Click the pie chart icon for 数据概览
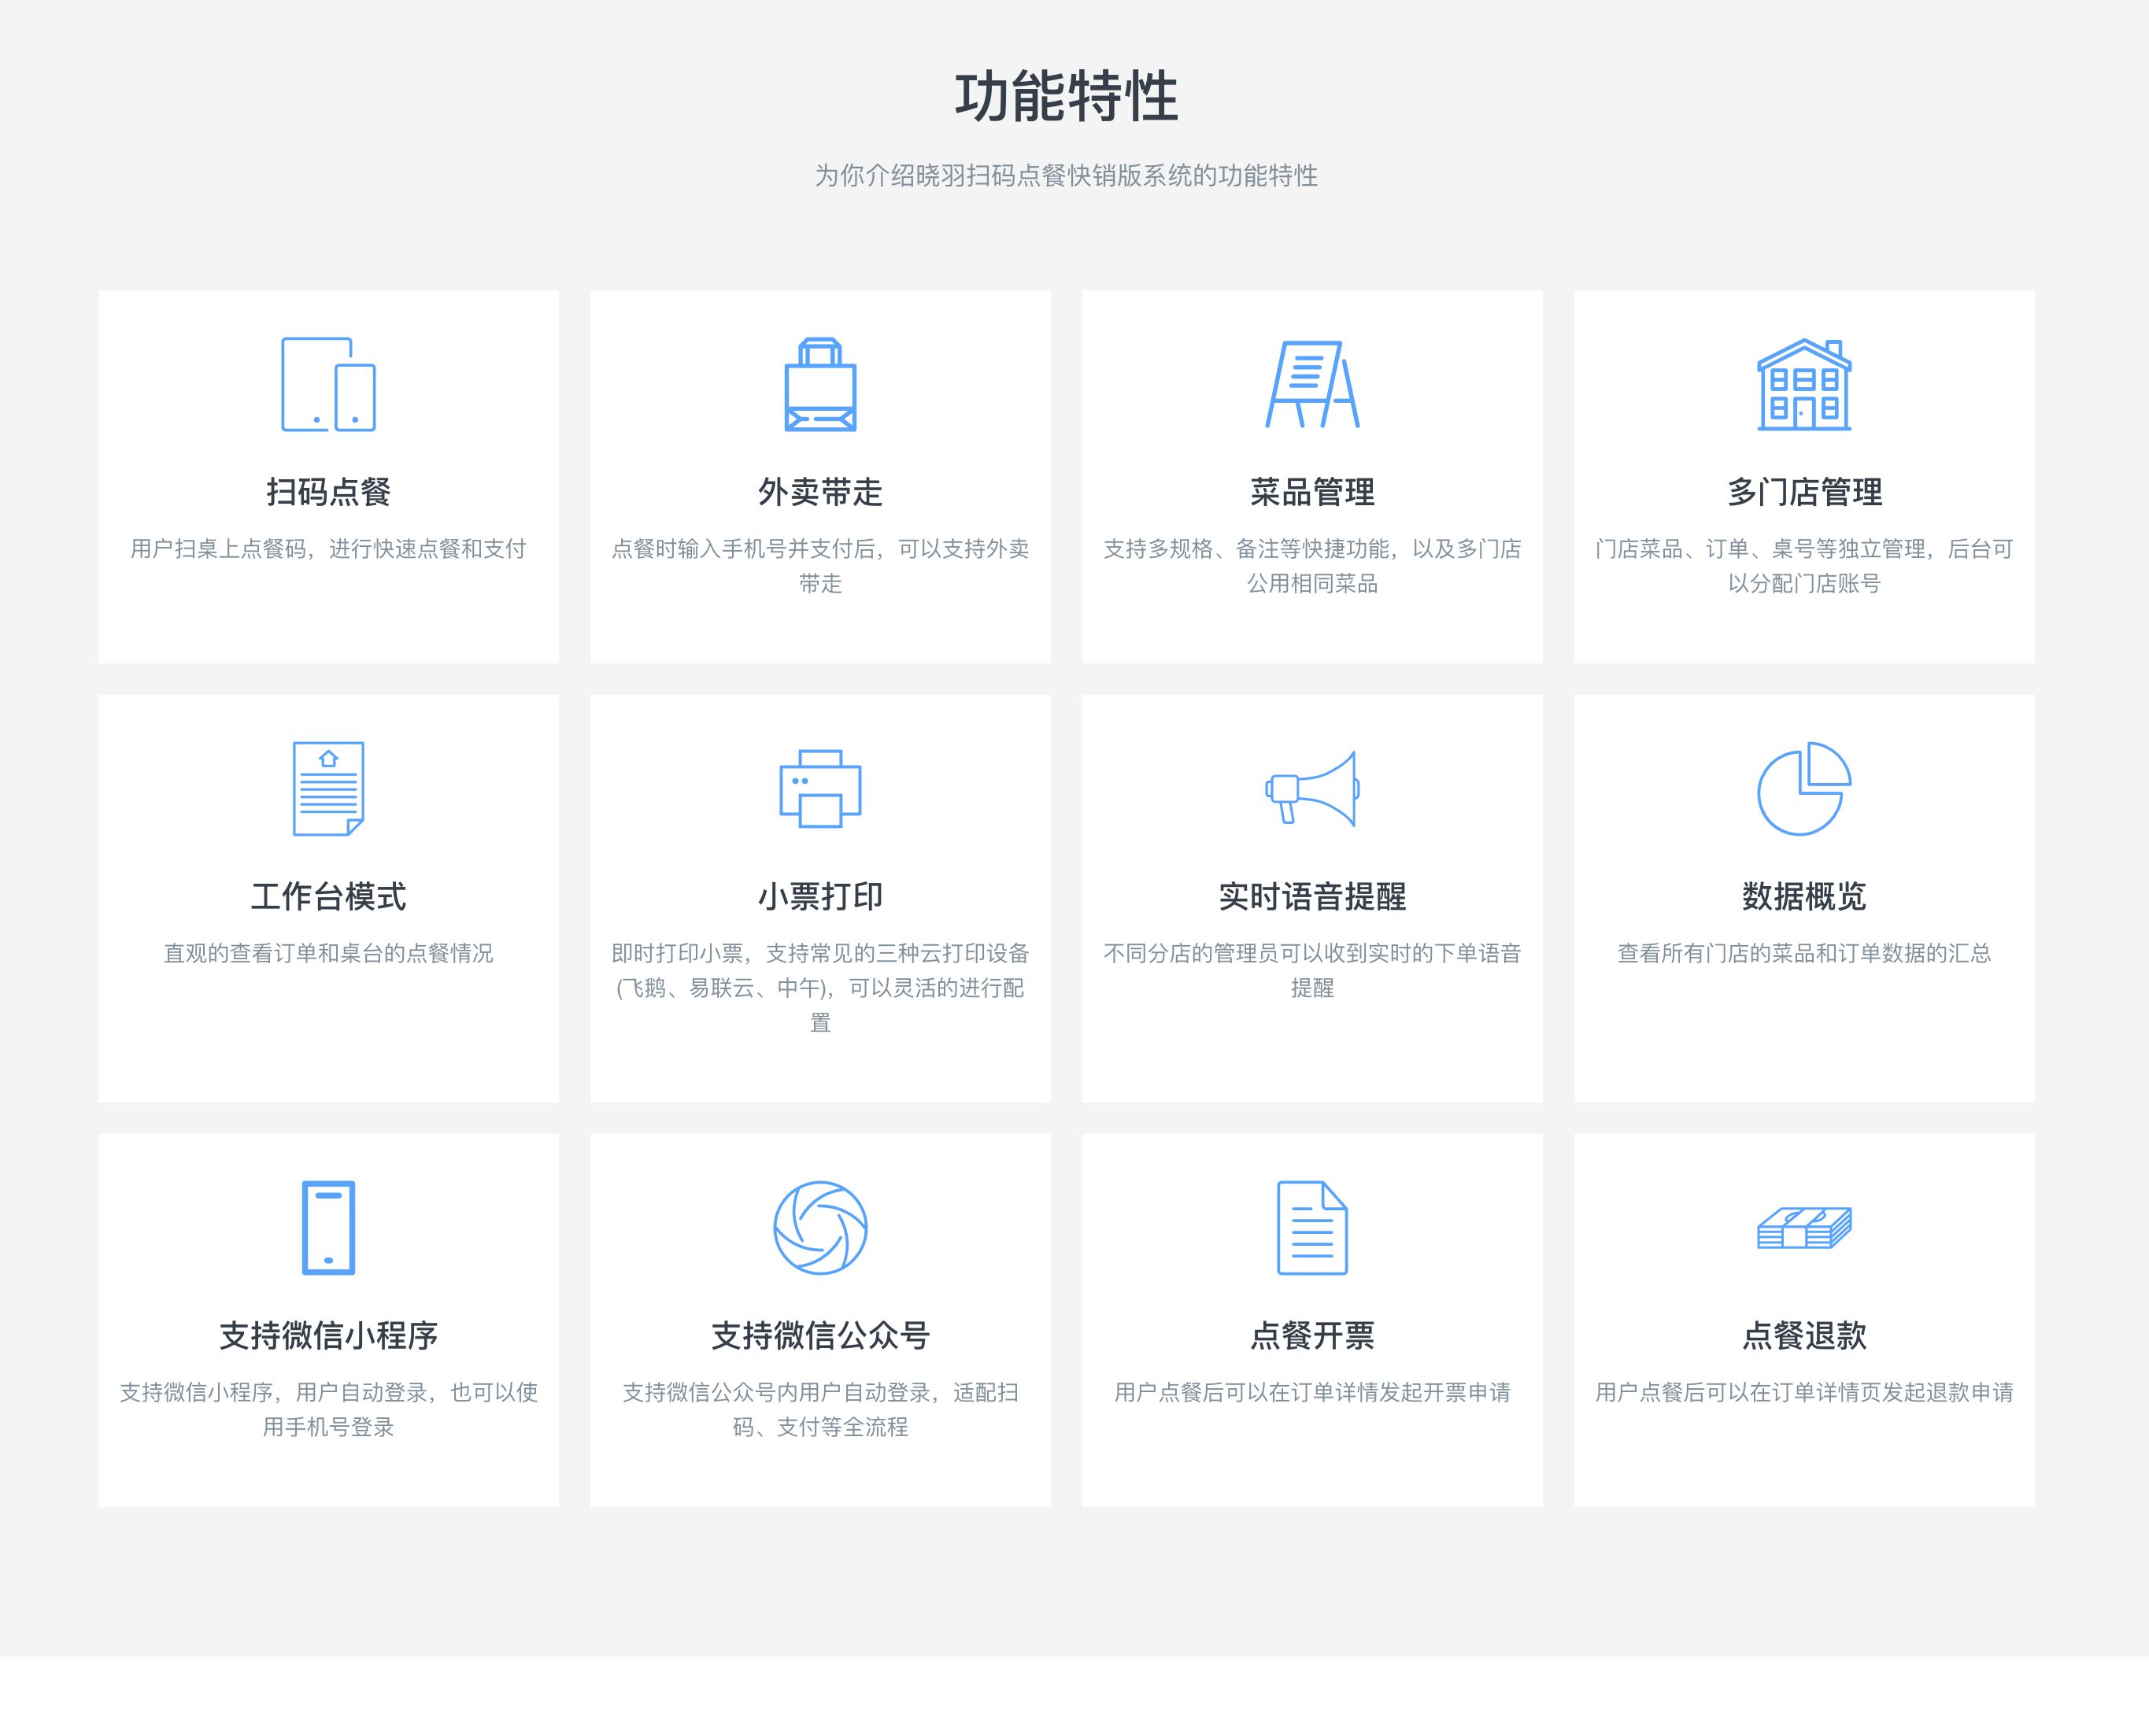Screen dimensions: 2149x1736 [x=1804, y=788]
